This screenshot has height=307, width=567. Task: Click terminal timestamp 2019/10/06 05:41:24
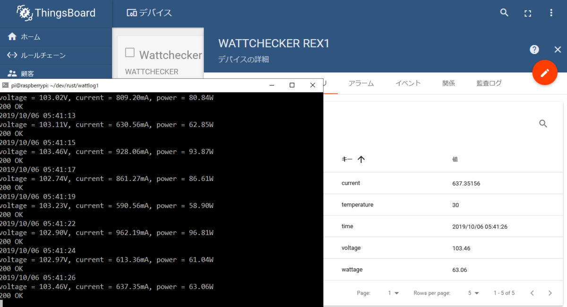click(x=38, y=251)
